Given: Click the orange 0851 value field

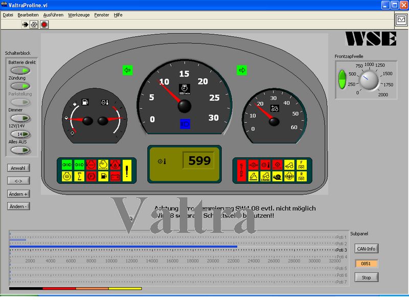Looking at the screenshot, I should pyautogui.click(x=366, y=264).
